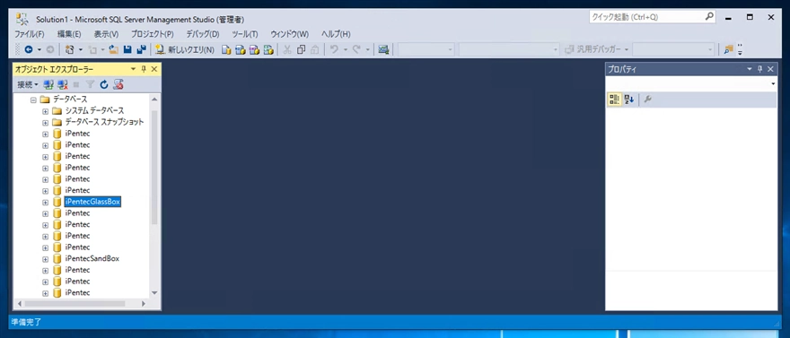The image size is (790, 338).
Task: Close the Object Explorer panel
Action: (x=154, y=69)
